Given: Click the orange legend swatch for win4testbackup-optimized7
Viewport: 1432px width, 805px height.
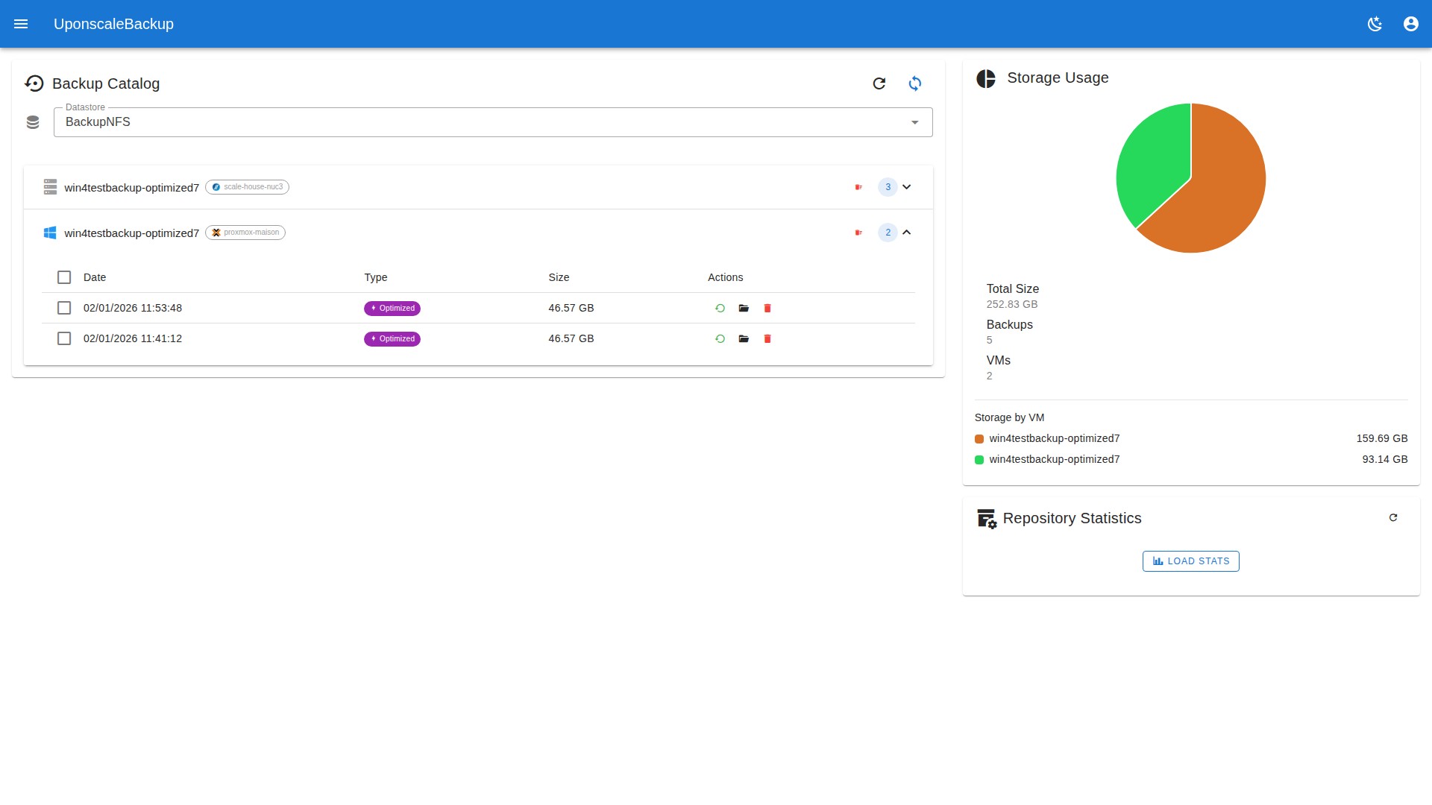Looking at the screenshot, I should pos(979,439).
